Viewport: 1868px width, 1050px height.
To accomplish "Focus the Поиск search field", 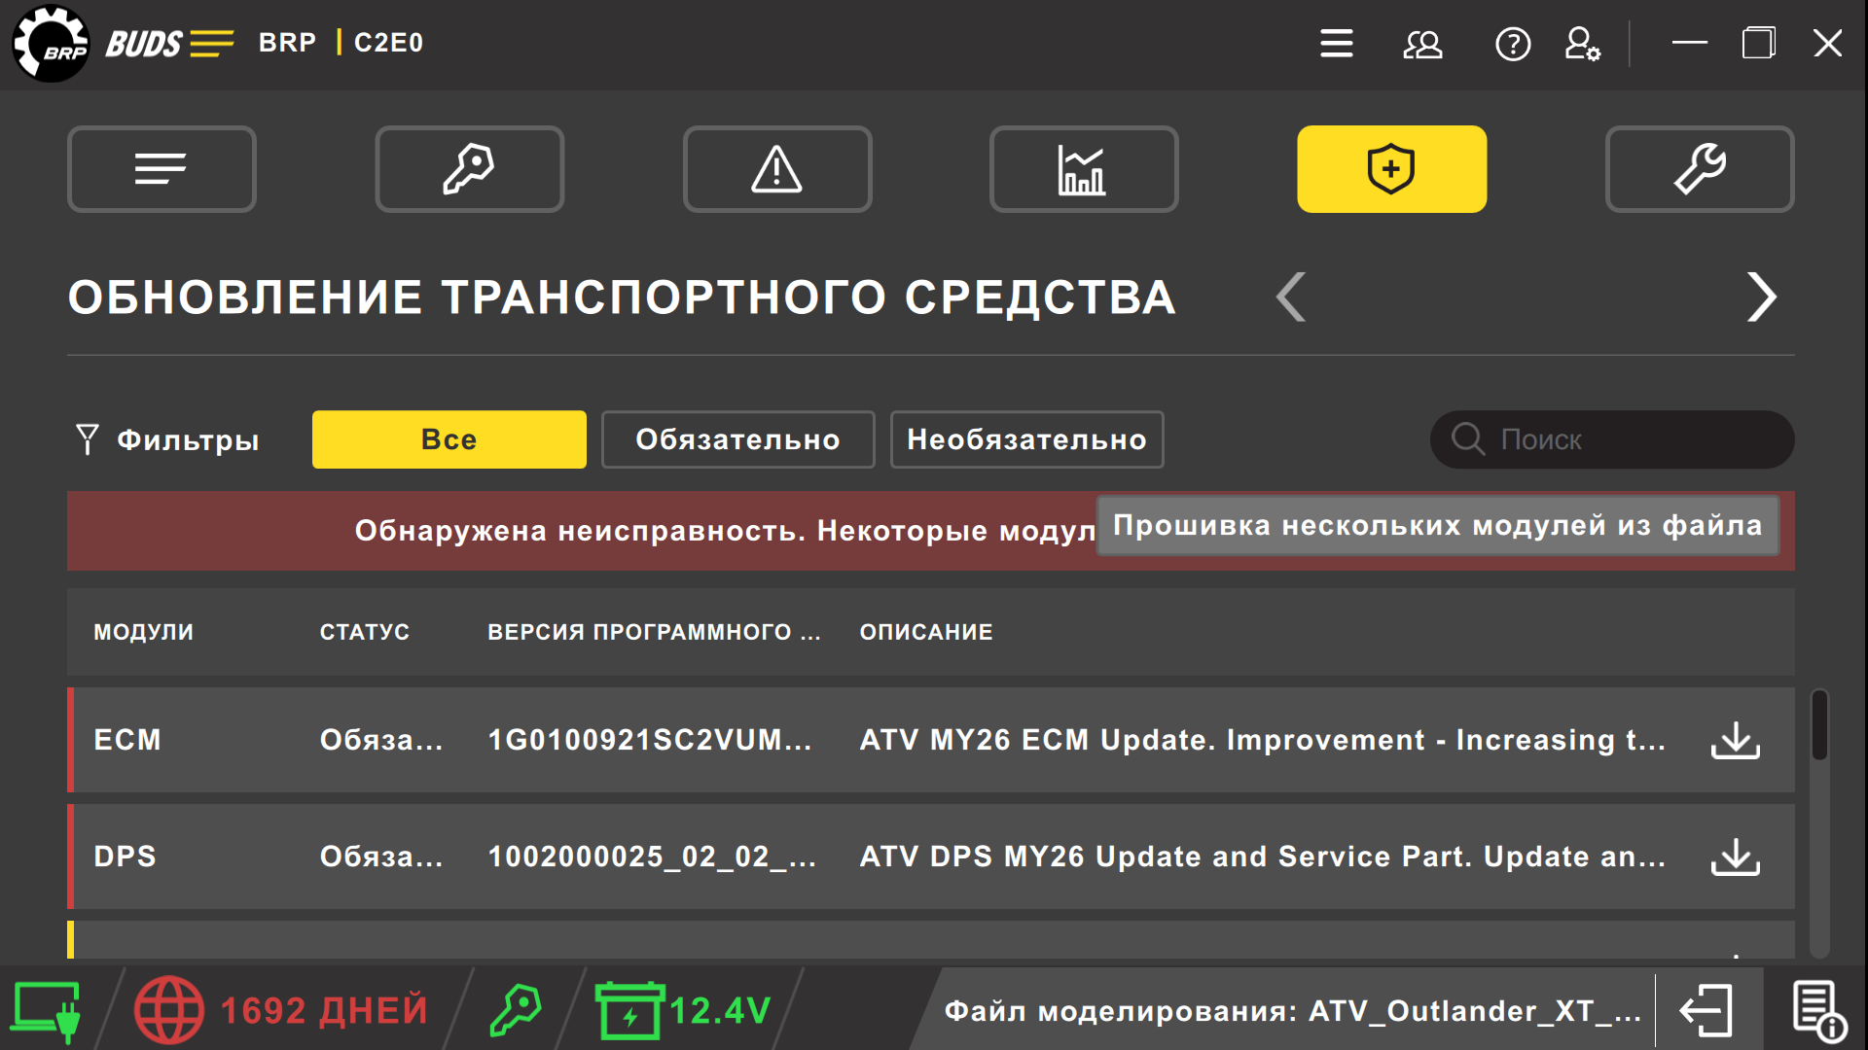I will (1612, 439).
